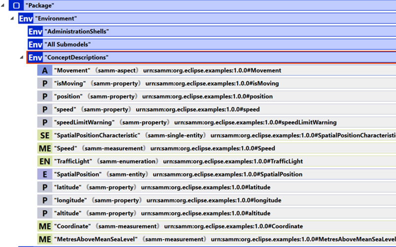
Task: Select the "AdministrationShells" row
Action: point(212,31)
